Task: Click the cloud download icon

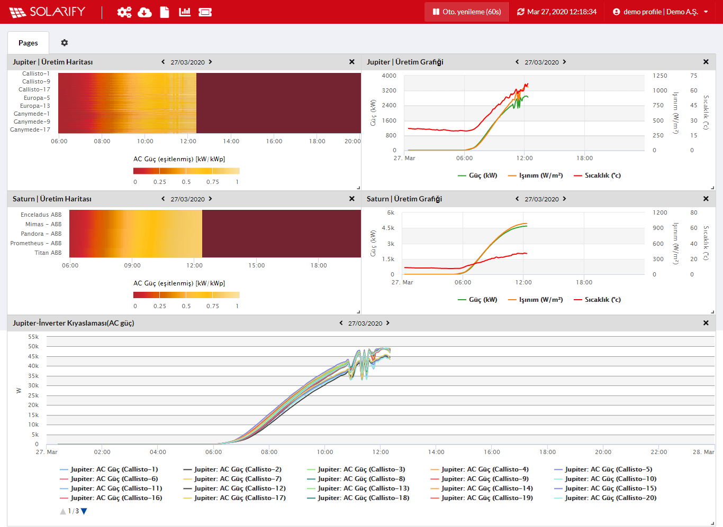Action: coord(144,12)
